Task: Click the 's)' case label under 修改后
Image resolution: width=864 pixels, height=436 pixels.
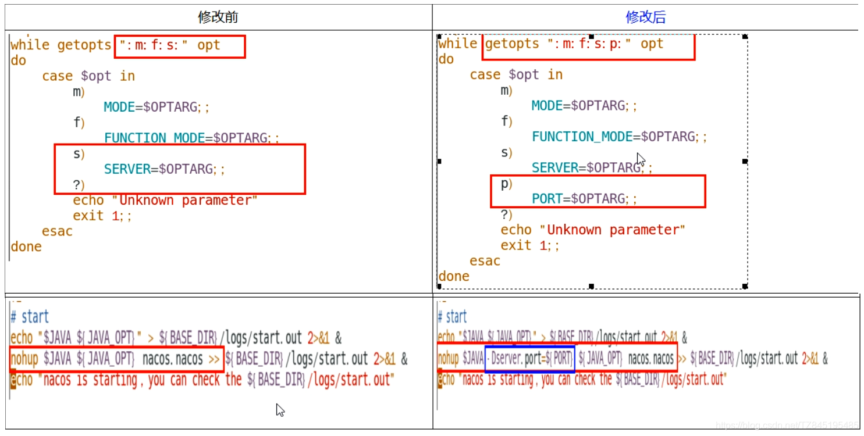Action: coord(507,152)
